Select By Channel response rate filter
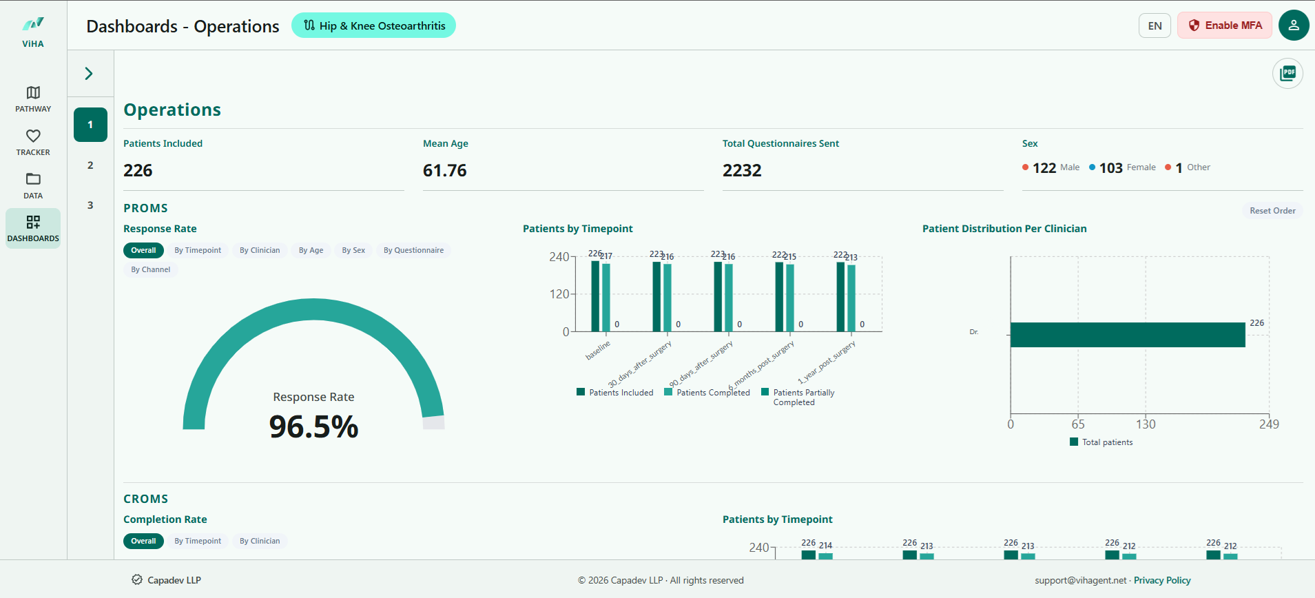This screenshot has width=1315, height=598. (150, 269)
